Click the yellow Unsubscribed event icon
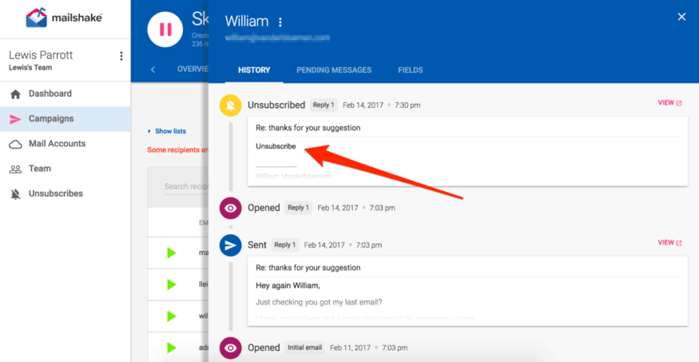Image resolution: width=699 pixels, height=362 pixels. tap(231, 105)
